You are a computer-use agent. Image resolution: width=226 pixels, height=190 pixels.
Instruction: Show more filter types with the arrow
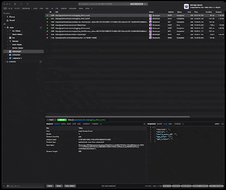(x=92, y=8)
